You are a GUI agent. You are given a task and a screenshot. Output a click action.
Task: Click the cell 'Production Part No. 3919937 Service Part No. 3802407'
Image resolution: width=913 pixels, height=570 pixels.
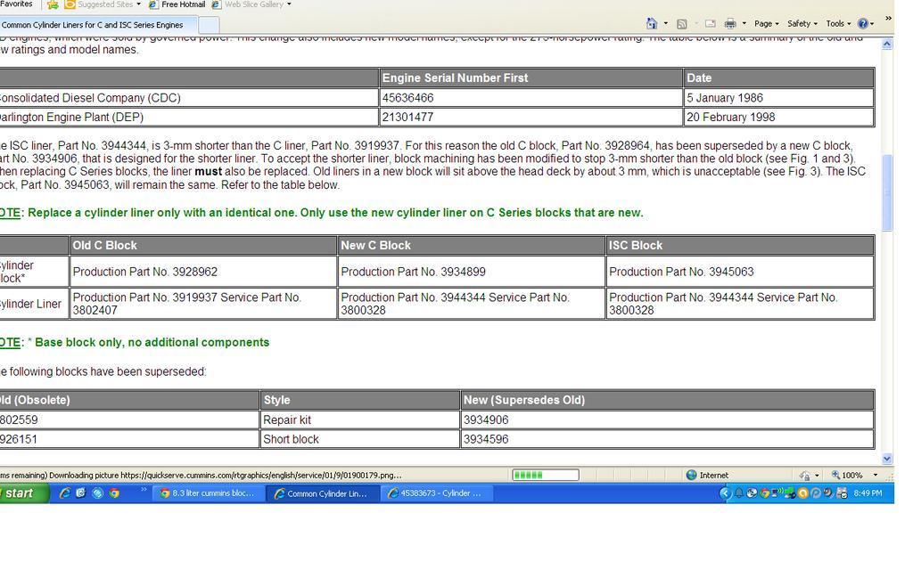click(x=203, y=304)
